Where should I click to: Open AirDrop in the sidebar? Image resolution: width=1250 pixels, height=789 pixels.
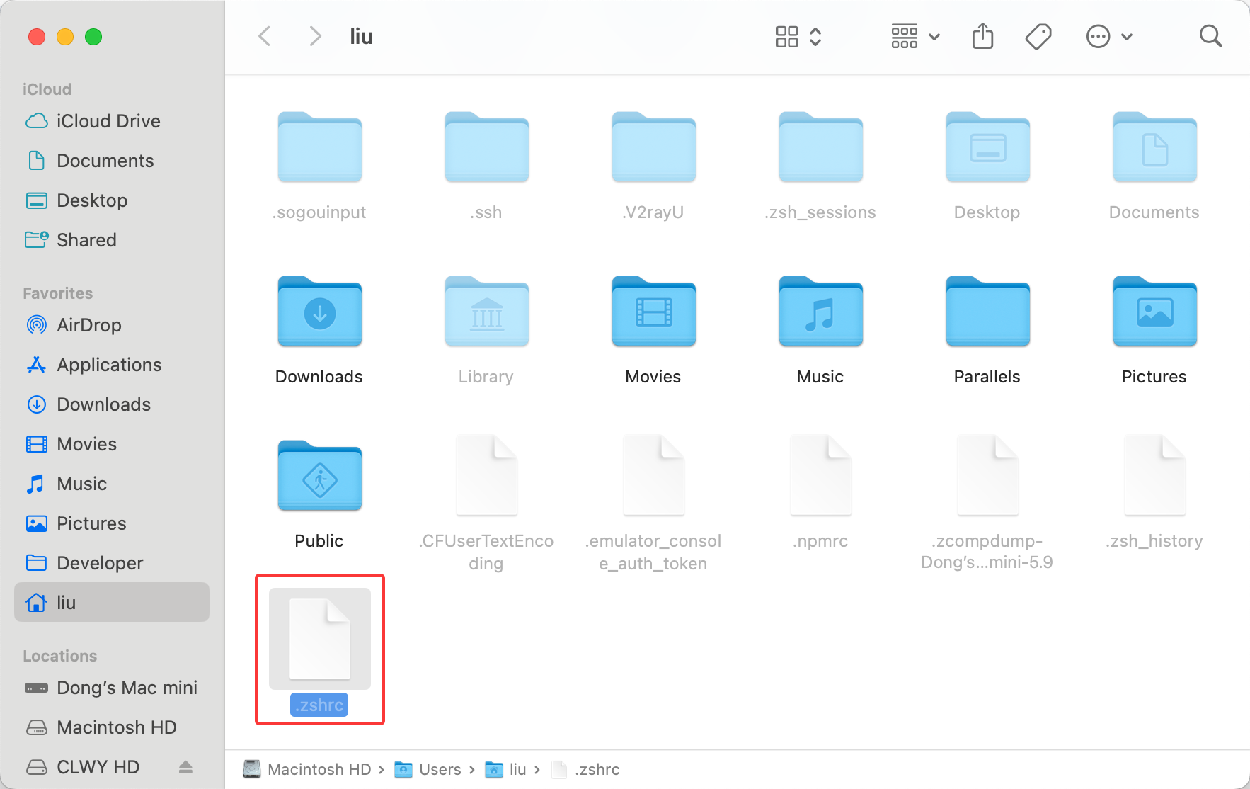[x=88, y=325]
